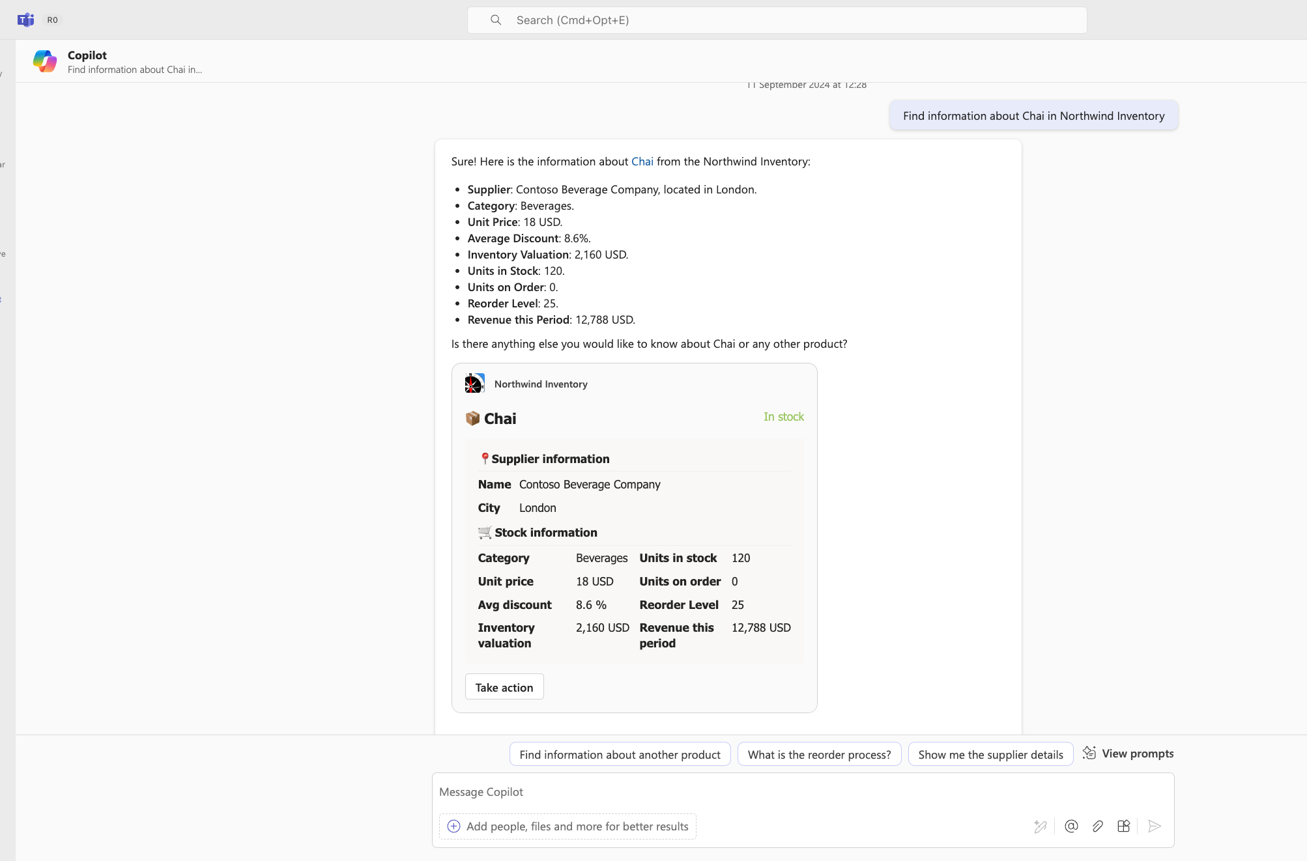Click the Northwind Inventory app icon
The height and width of the screenshot is (861, 1307).
pos(475,384)
